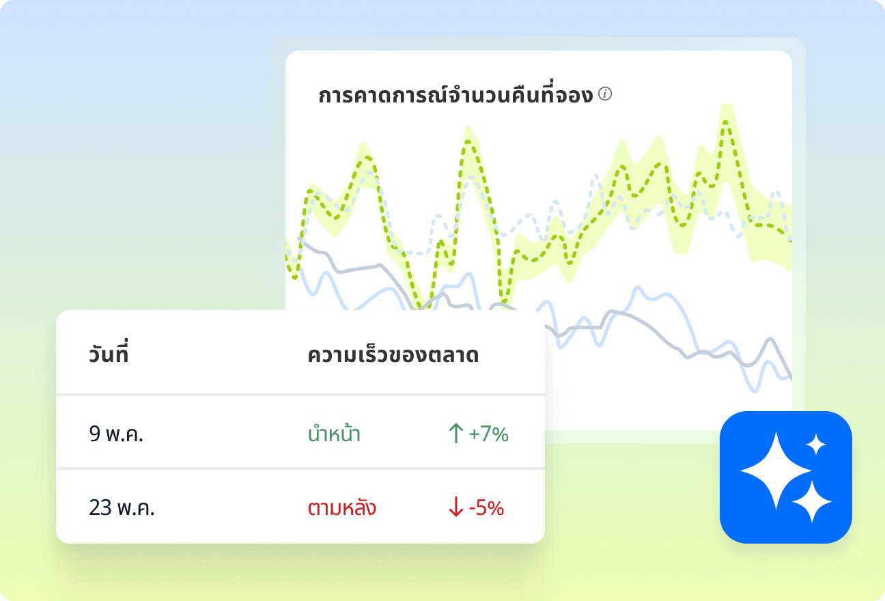885x601 pixels.
Task: Click the ความเร็วของตลาด column header
Action: [393, 355]
